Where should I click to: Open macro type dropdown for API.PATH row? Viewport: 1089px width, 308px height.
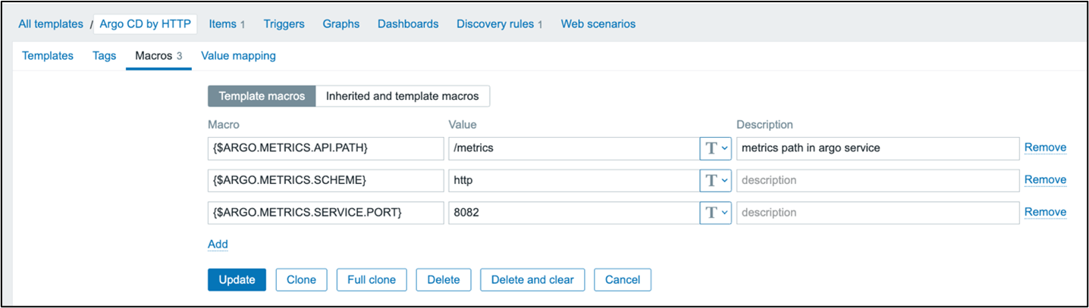715,148
